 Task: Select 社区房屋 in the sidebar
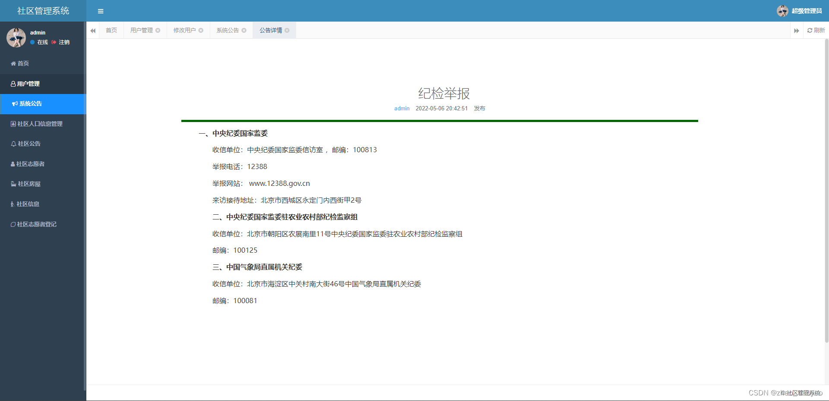pyautogui.click(x=27, y=184)
